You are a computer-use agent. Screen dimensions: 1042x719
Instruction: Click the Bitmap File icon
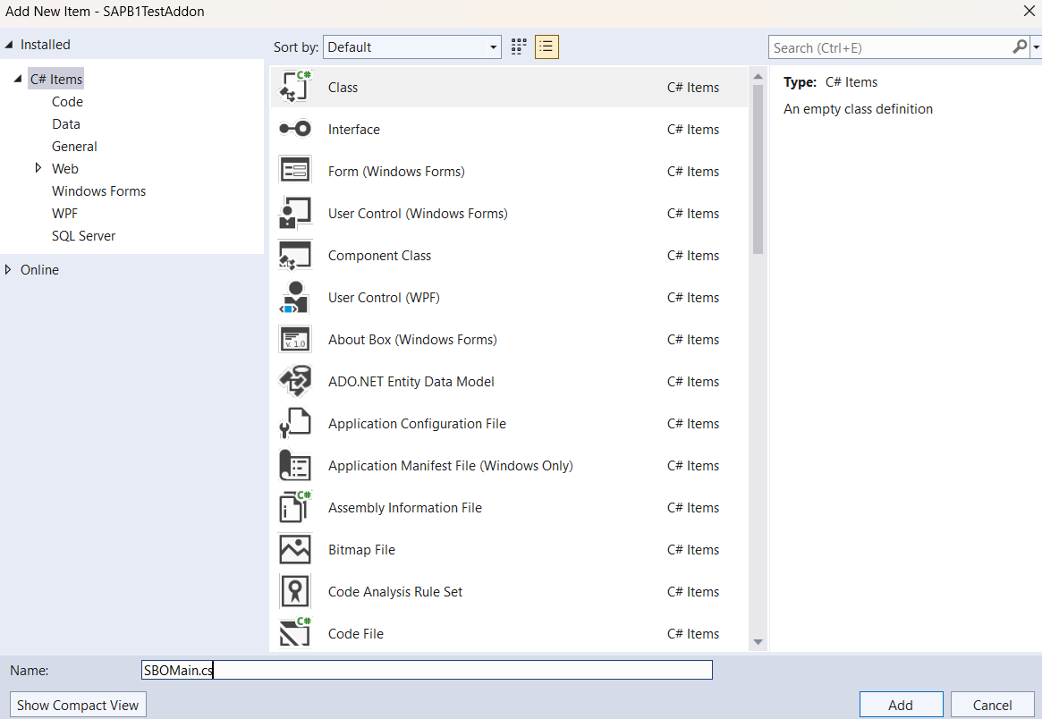pos(294,549)
